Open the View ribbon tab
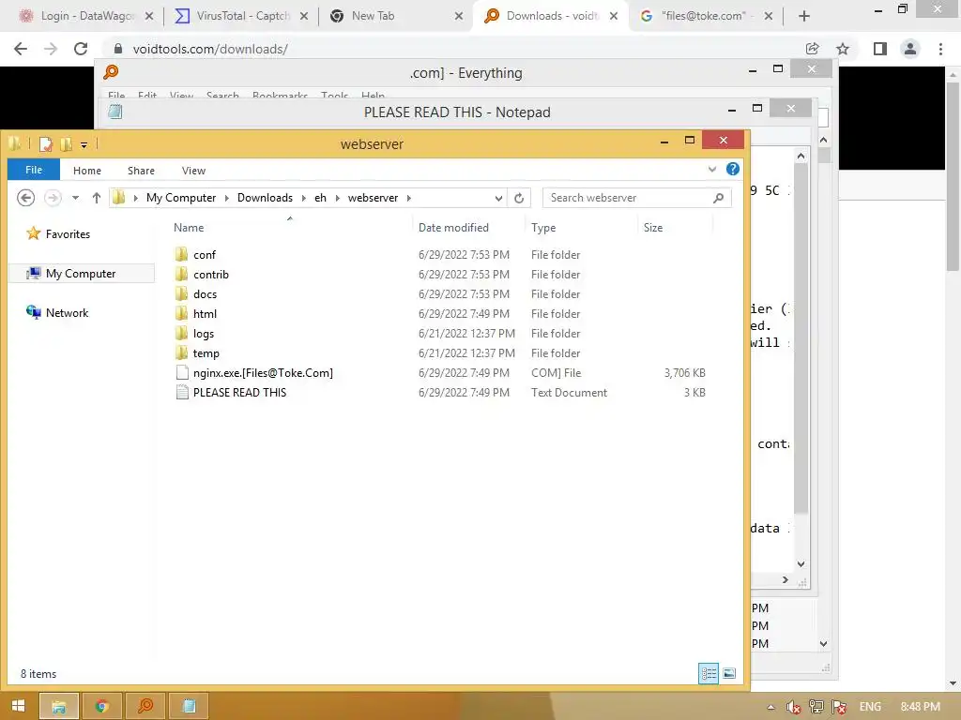961x720 pixels. coord(193,171)
